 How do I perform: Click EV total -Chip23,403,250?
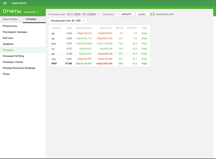click(104, 64)
